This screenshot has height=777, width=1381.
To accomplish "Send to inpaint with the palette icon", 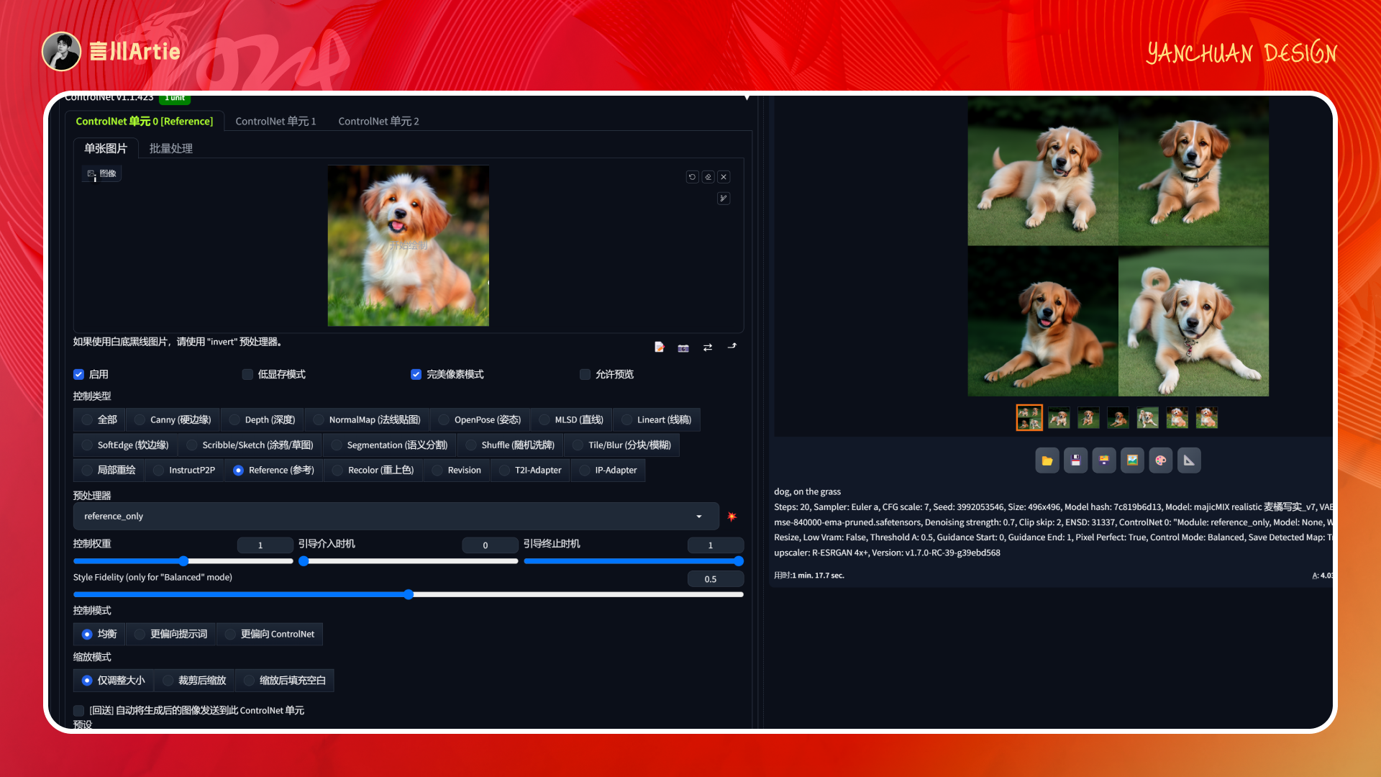I will click(1160, 460).
